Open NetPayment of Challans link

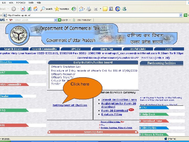coord(70,105)
